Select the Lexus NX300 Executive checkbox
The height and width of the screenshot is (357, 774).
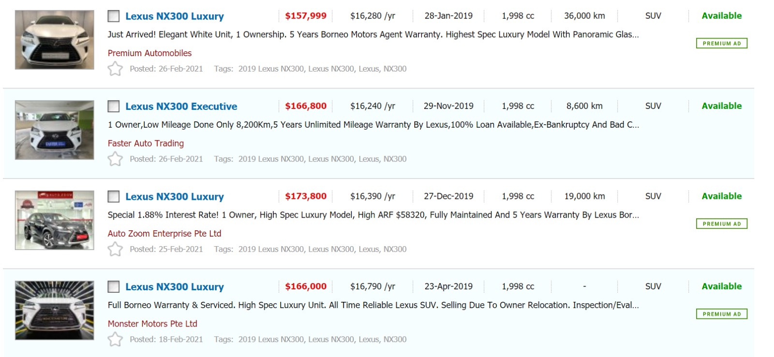[x=114, y=106]
